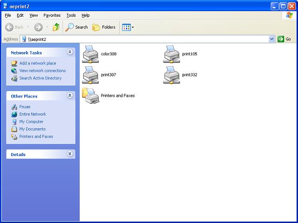Expand the Details panel
The width and height of the screenshot is (298, 223).
[x=70, y=154]
